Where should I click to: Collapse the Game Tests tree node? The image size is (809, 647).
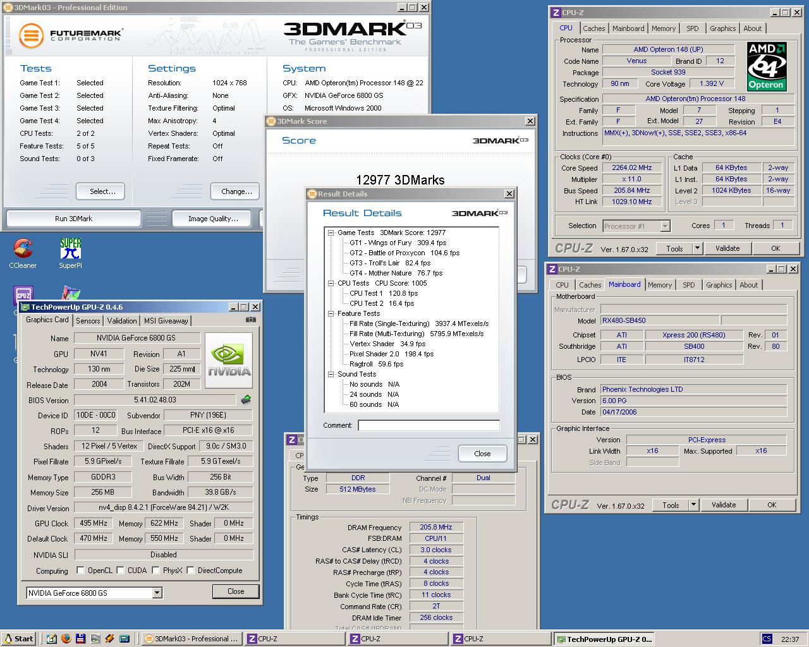331,233
